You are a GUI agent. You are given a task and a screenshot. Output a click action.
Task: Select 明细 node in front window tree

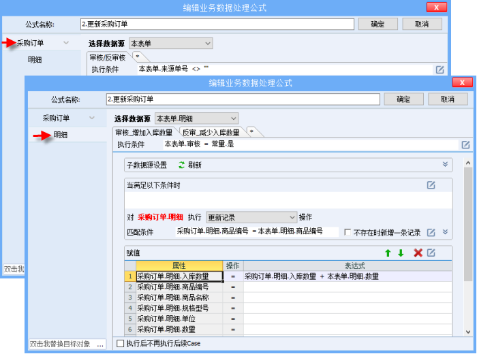click(x=61, y=135)
